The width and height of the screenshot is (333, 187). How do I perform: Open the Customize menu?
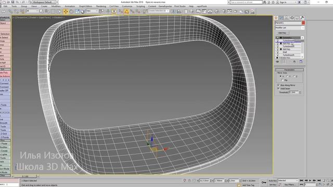[x=127, y=6]
